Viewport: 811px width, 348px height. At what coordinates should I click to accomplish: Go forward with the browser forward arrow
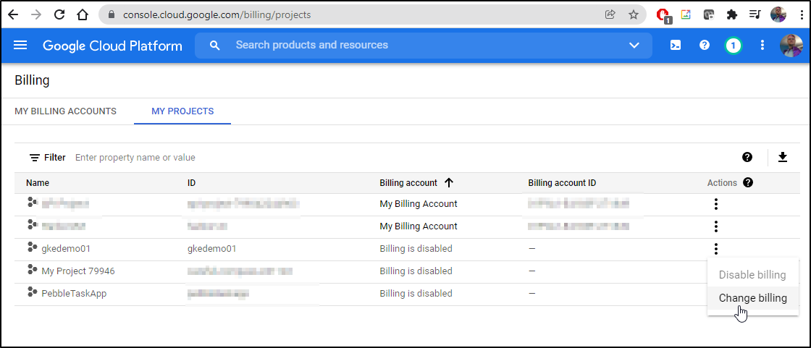coord(36,14)
